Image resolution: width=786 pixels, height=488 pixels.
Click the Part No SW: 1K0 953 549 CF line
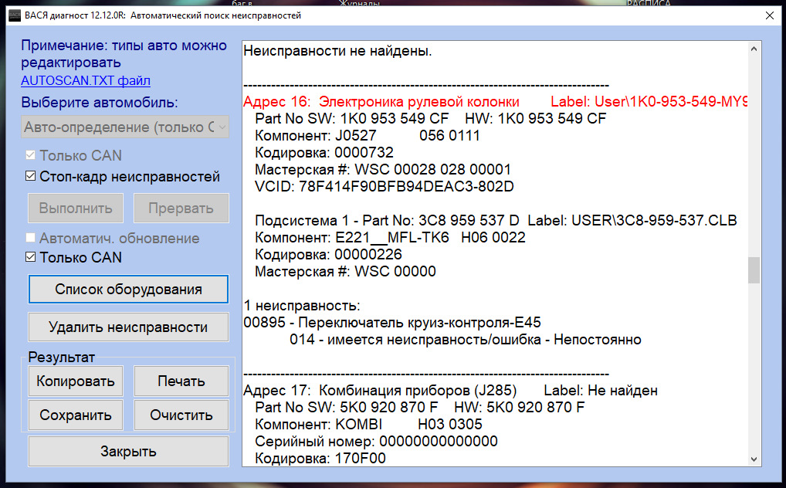click(x=431, y=118)
